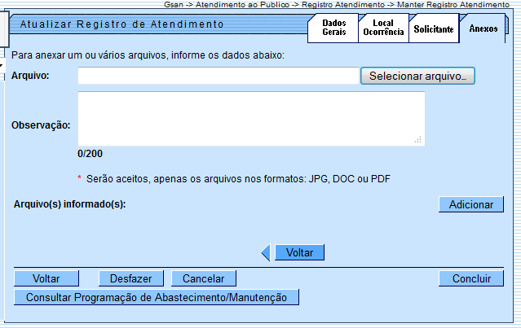
Task: Click the Atualizar Registro de Atendimento title
Action: [x=121, y=24]
